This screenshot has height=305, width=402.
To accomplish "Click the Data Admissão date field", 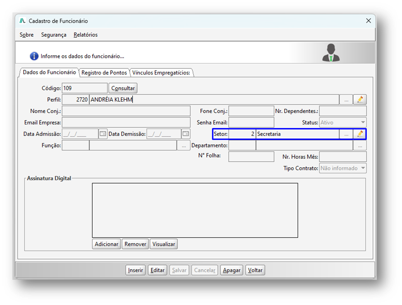I will (80, 134).
